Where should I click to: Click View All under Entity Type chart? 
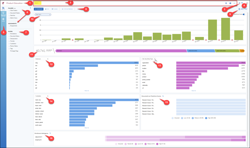click(x=194, y=91)
